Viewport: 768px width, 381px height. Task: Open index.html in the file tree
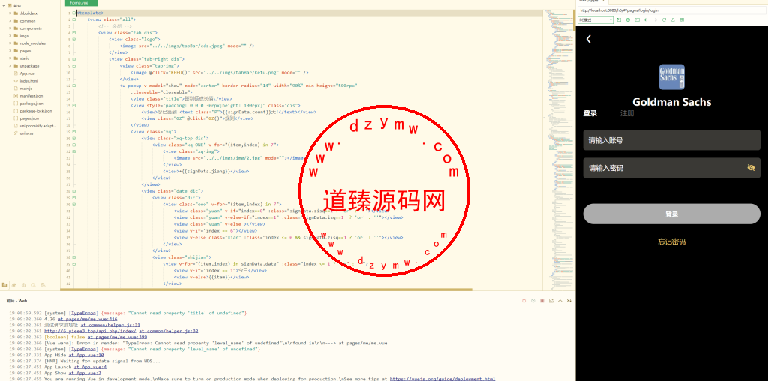click(x=28, y=81)
